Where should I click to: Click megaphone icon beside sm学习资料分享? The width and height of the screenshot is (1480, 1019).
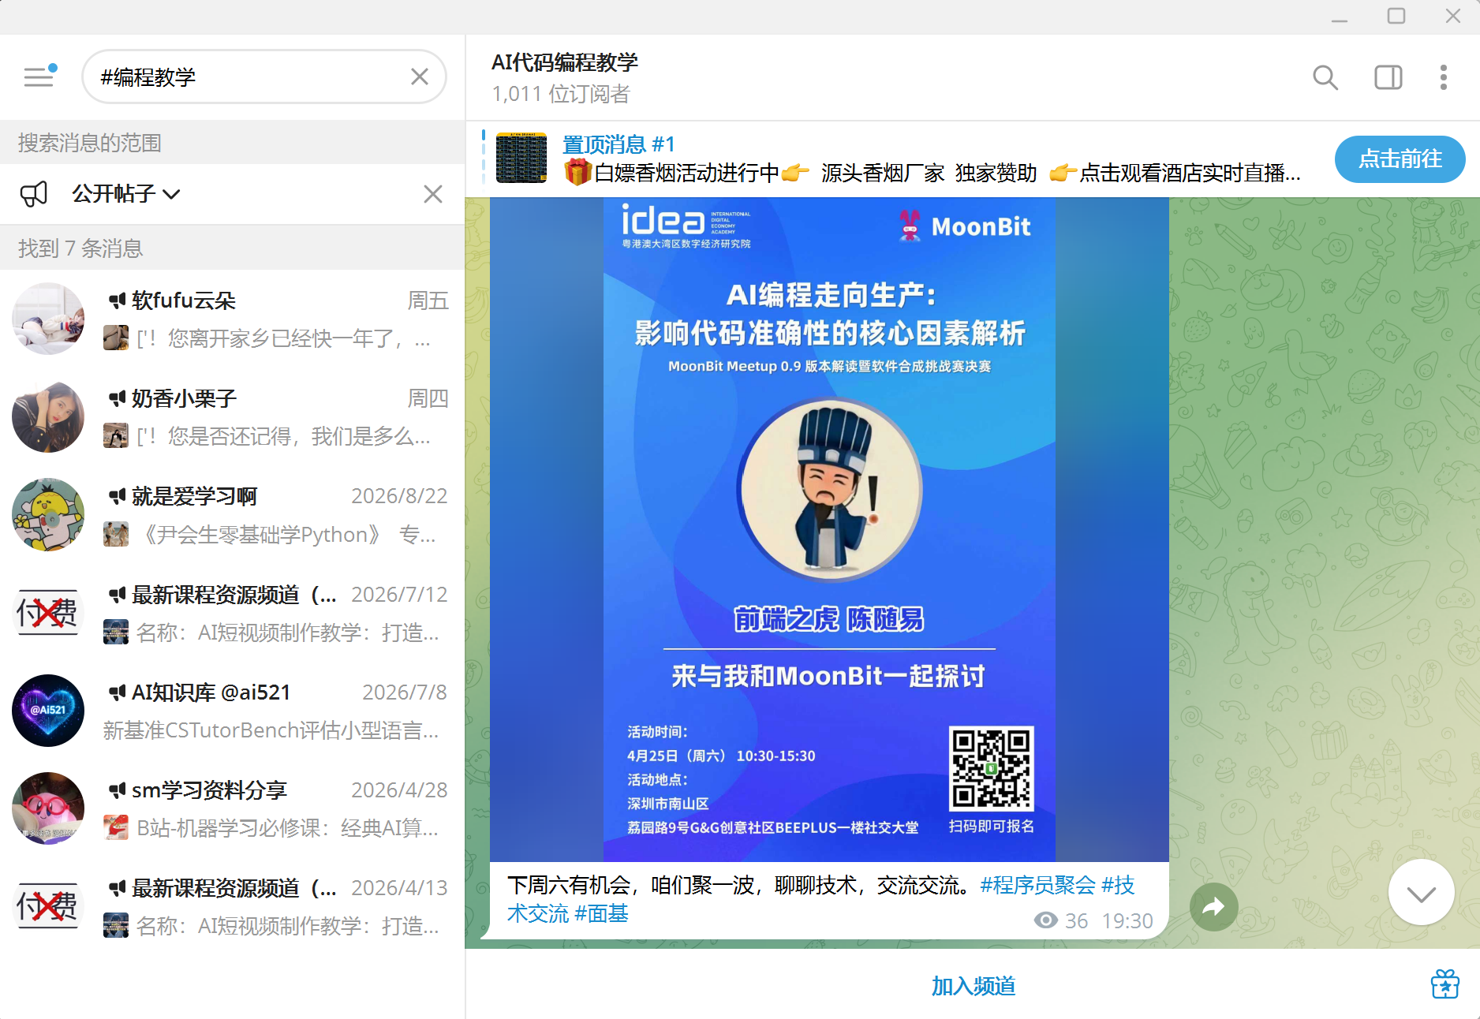[x=118, y=790]
